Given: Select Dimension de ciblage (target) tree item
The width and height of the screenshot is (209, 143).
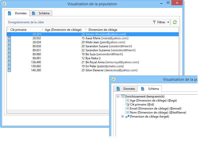Looking at the screenshot, I should point(150,116).
